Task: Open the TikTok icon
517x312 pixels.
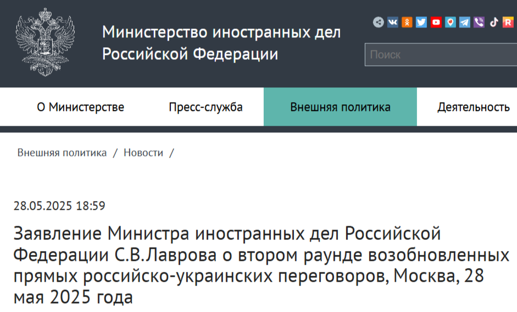Action: (x=494, y=23)
